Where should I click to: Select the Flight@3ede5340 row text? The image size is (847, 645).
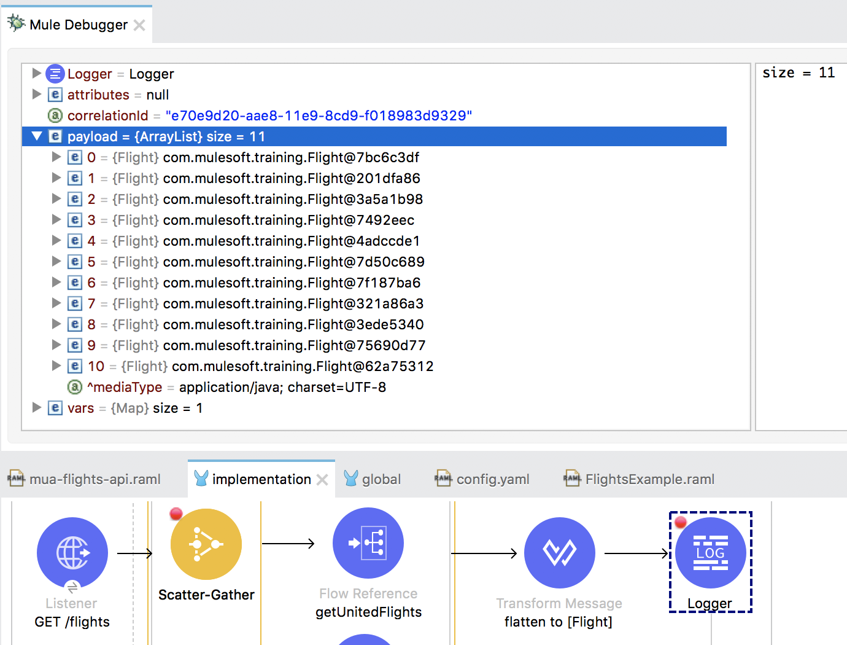(x=293, y=324)
